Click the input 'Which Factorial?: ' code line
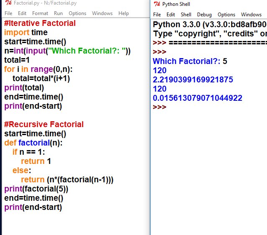Image resolution: width=267 pixels, height=235 pixels. click(67, 51)
